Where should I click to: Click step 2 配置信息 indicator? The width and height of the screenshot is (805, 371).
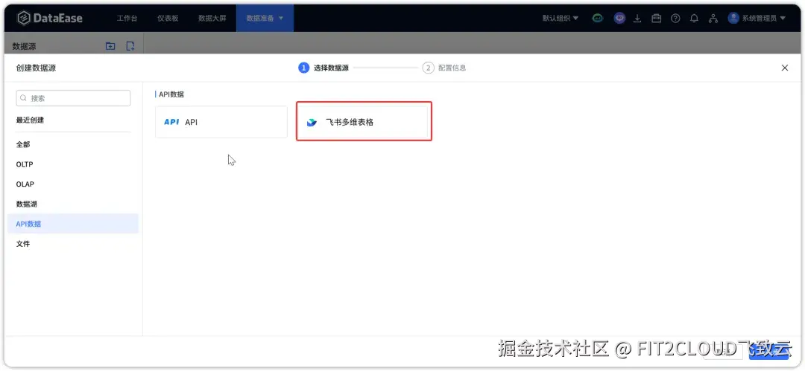click(x=444, y=68)
